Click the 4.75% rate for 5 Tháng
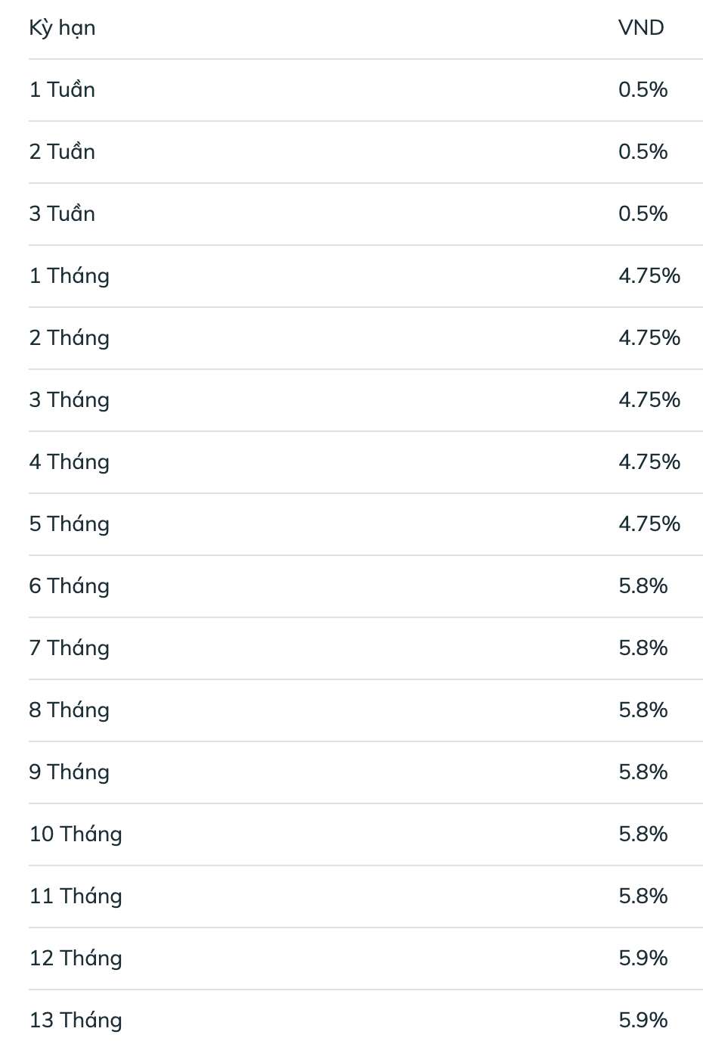703x1044 pixels. click(x=649, y=524)
